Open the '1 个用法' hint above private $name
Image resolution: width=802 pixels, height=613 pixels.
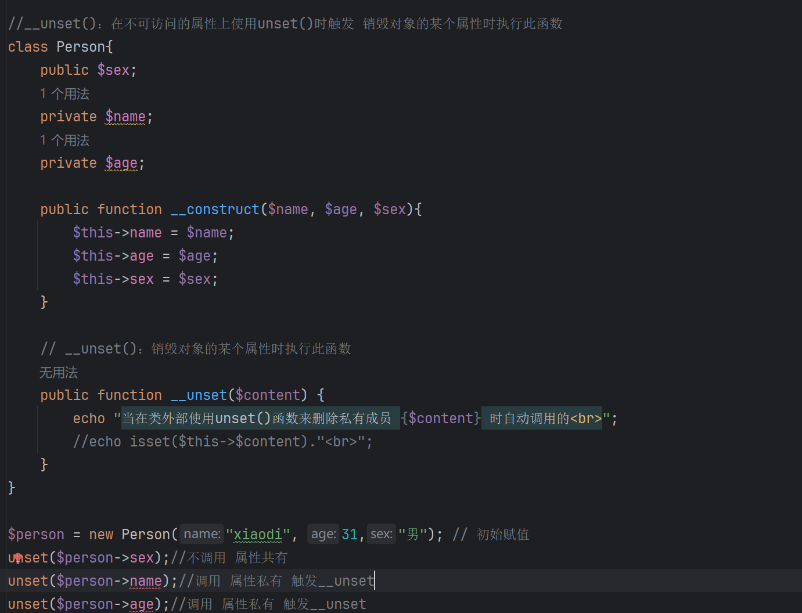pyautogui.click(x=64, y=93)
